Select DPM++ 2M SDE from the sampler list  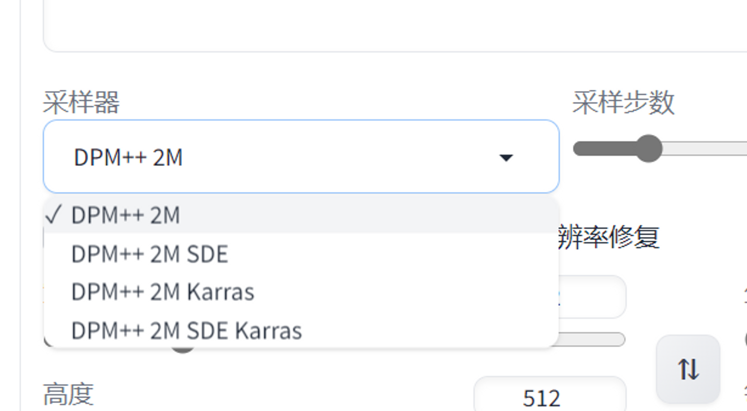(x=149, y=253)
